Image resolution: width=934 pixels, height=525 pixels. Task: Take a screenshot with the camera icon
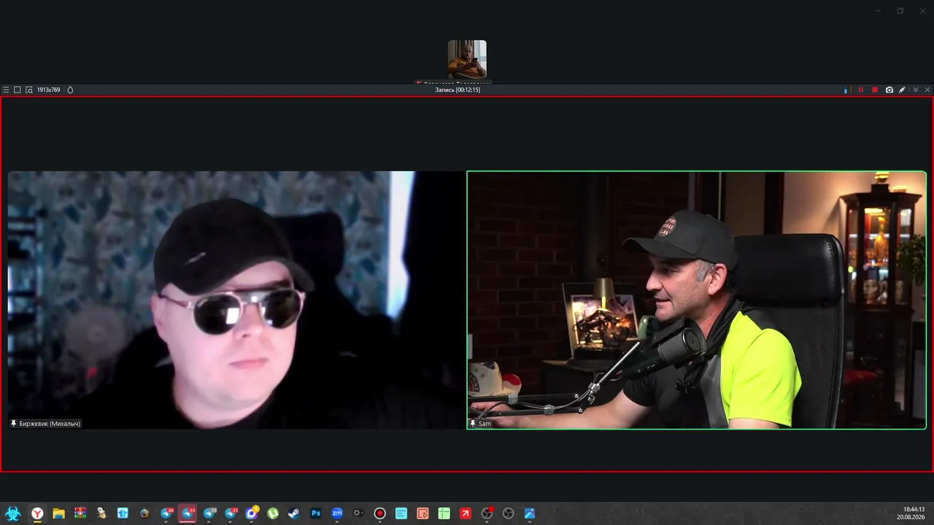[x=889, y=90]
